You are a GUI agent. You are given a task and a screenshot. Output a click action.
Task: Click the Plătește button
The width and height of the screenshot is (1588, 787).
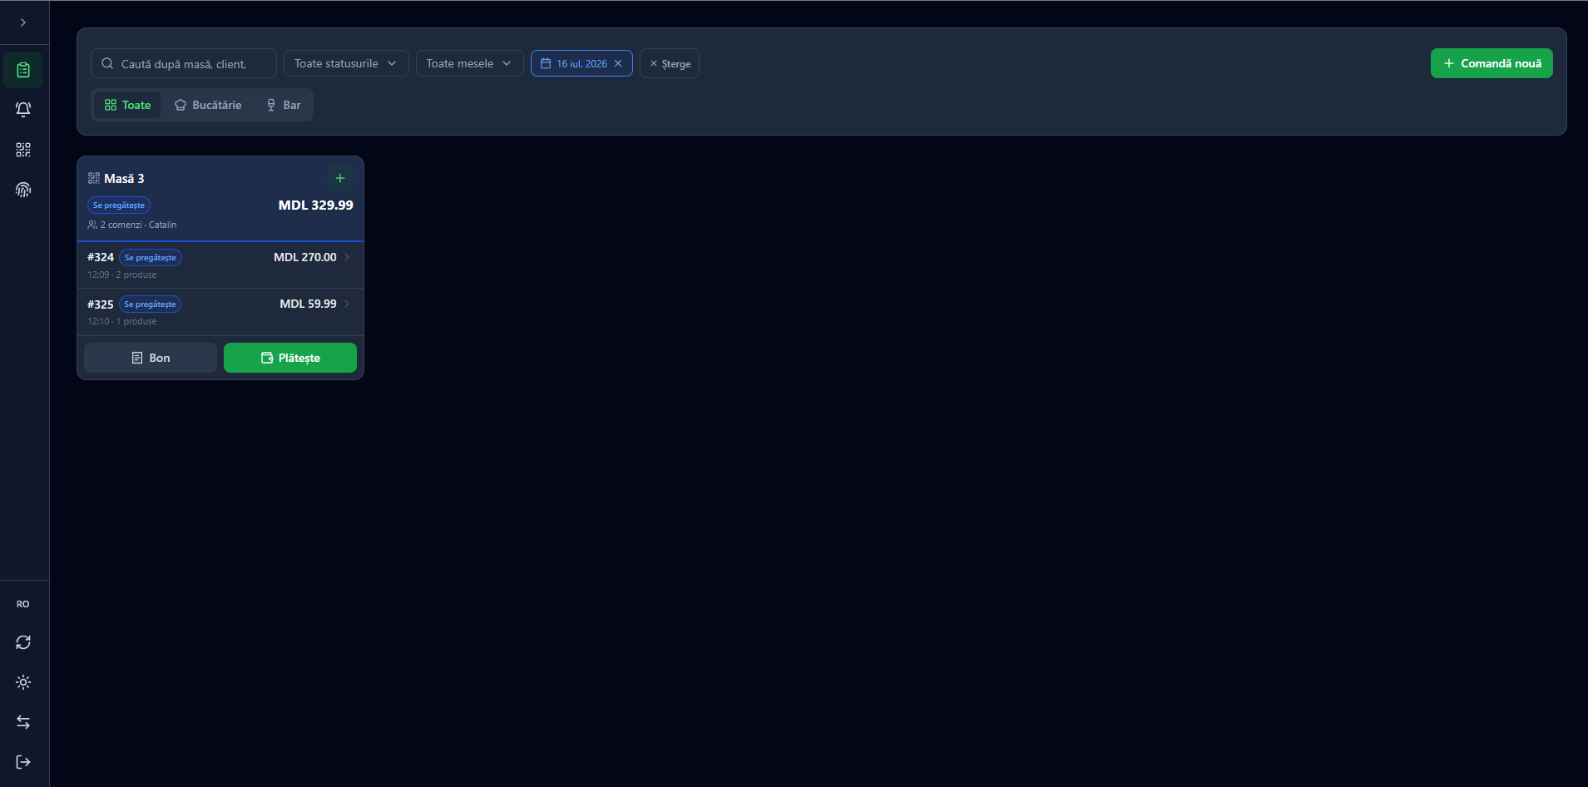click(x=290, y=358)
